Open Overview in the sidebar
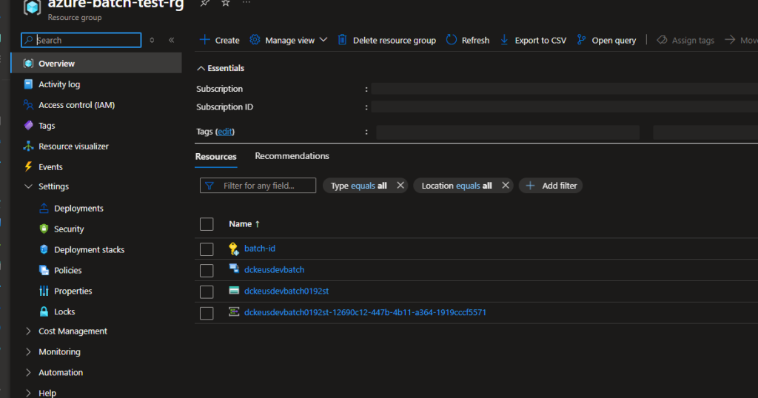 pyautogui.click(x=97, y=64)
